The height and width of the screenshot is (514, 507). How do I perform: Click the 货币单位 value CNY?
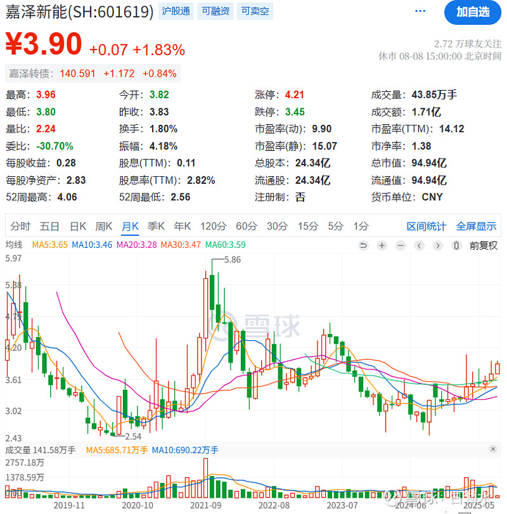tap(432, 197)
